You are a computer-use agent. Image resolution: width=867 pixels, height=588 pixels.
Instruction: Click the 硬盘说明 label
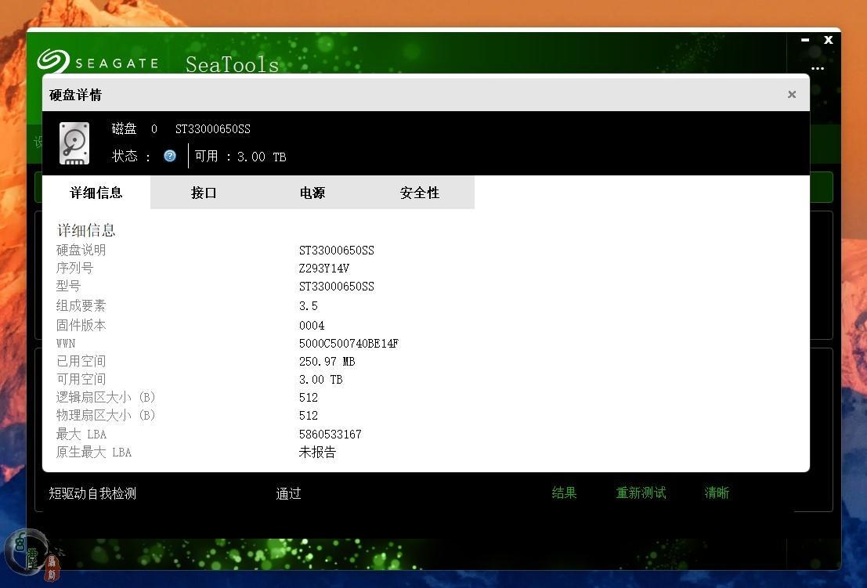(x=81, y=250)
